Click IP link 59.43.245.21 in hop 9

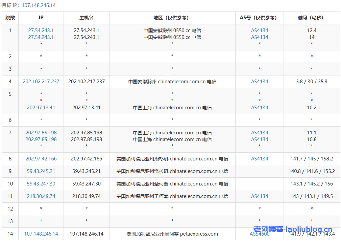[41, 171]
